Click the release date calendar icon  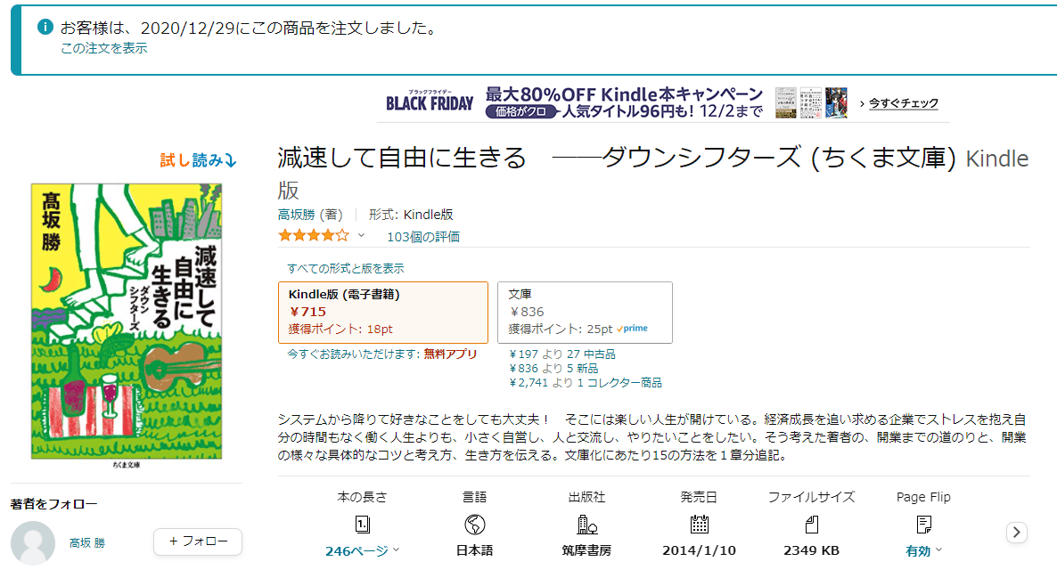click(699, 524)
